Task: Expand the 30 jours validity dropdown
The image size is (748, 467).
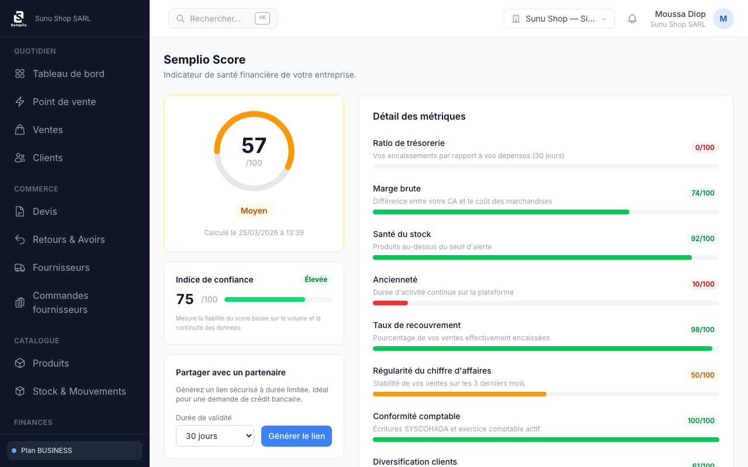Action: click(x=214, y=435)
